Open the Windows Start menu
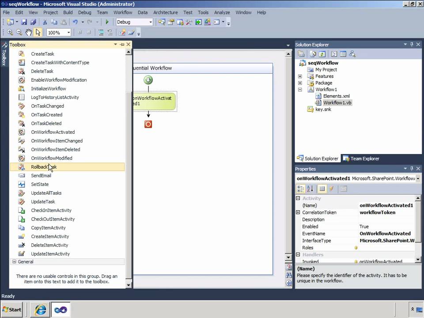Image resolution: width=424 pixels, height=318 pixels. click(x=12, y=310)
